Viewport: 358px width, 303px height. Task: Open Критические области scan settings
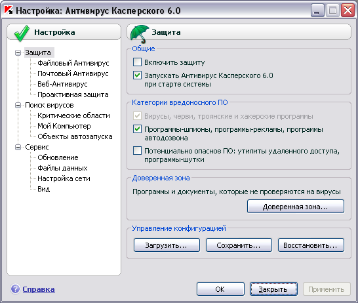[73, 115]
